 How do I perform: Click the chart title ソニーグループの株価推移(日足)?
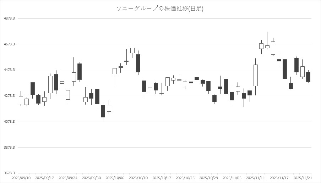pyautogui.click(x=160, y=9)
